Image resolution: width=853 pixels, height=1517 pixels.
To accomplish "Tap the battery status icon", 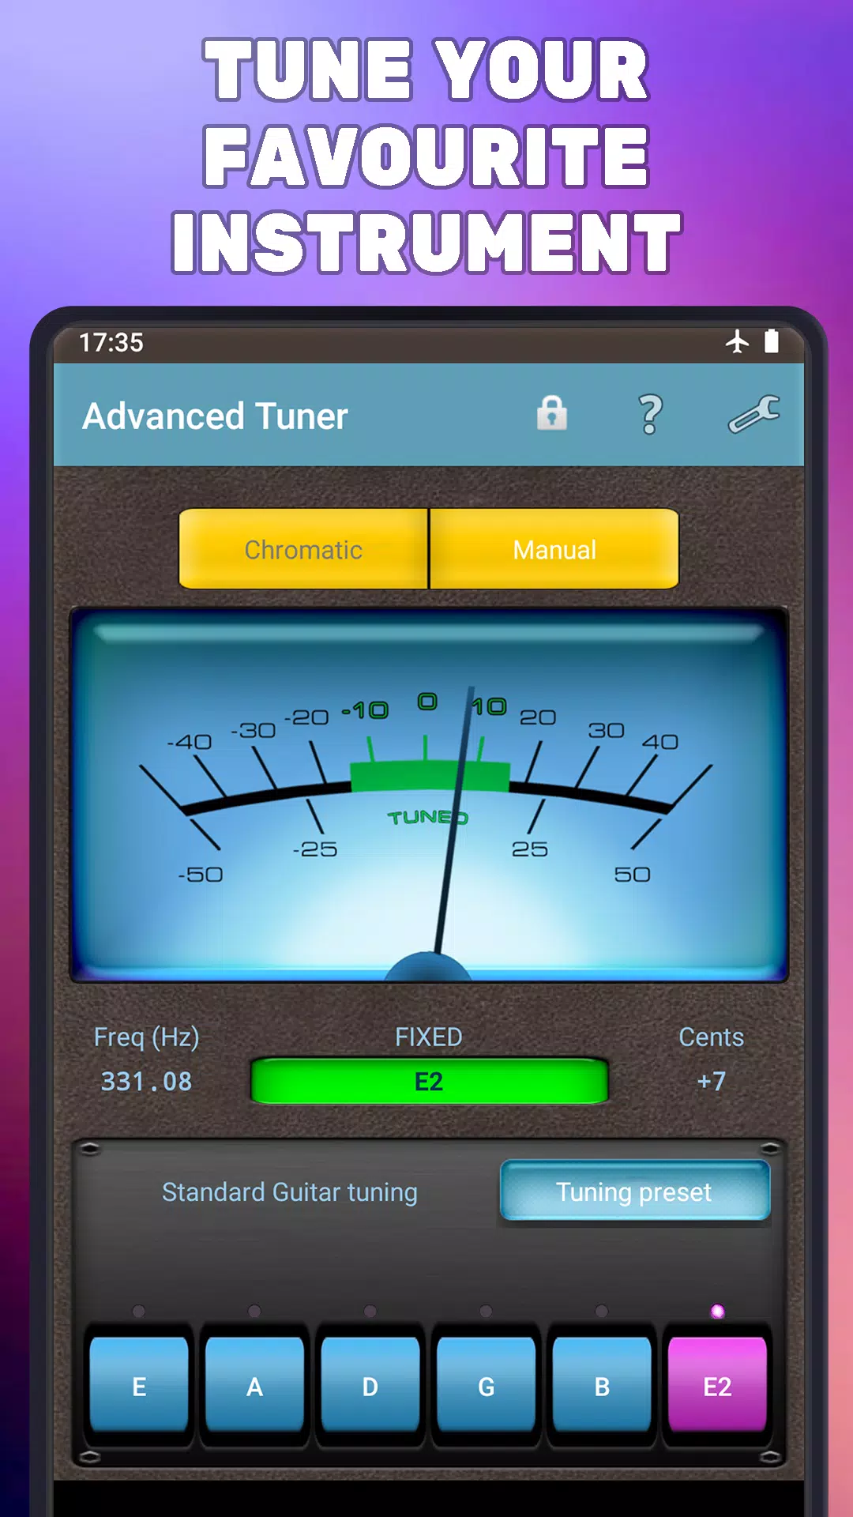I will (772, 341).
